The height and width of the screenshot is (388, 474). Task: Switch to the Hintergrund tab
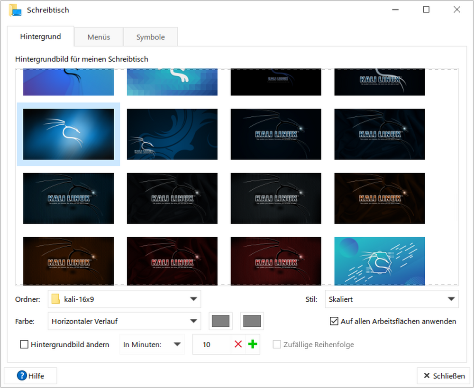coord(40,37)
